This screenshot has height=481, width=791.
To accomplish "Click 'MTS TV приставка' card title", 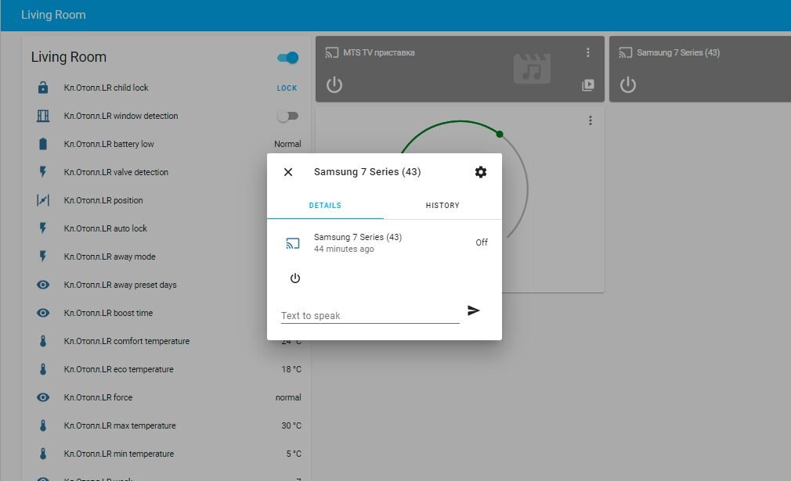I will 379,53.
